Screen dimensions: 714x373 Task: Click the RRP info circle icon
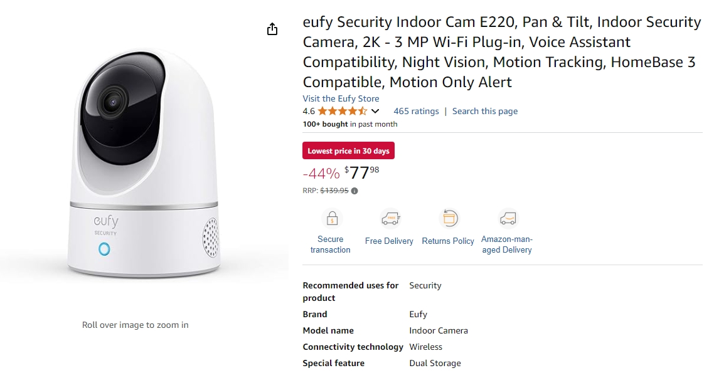click(x=354, y=191)
